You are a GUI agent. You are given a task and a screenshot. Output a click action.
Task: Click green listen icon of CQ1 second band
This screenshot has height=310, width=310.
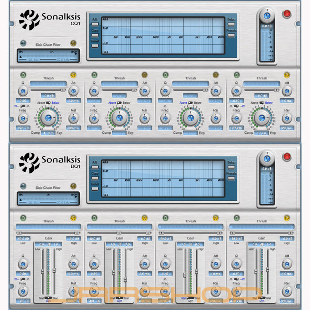pos(94,75)
